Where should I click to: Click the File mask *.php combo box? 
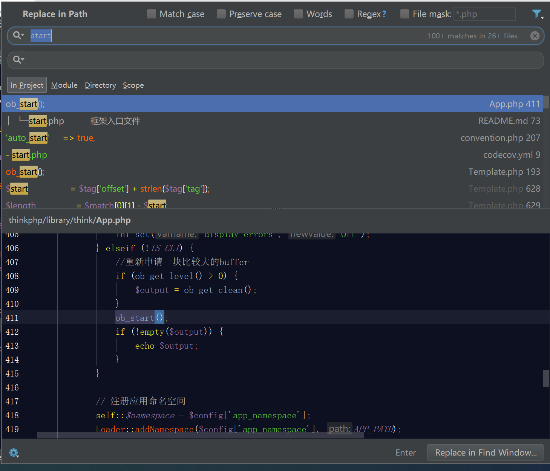click(484, 14)
